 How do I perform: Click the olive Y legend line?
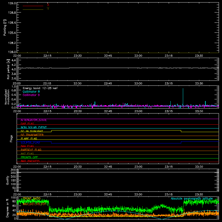tap(33, 10)
